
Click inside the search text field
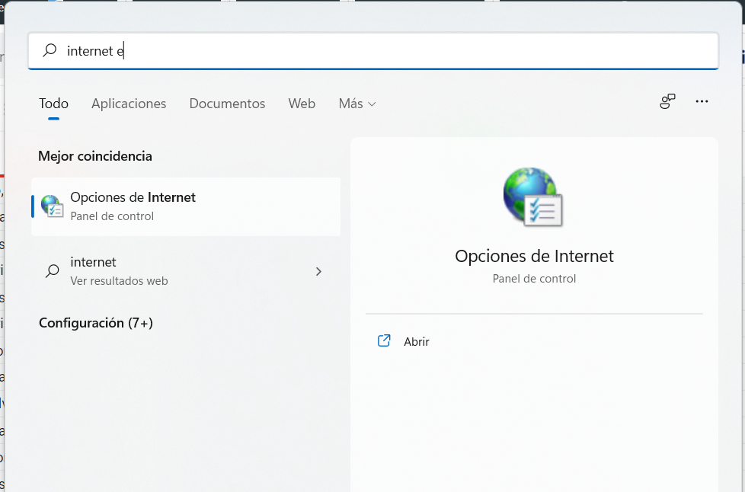pos(373,51)
